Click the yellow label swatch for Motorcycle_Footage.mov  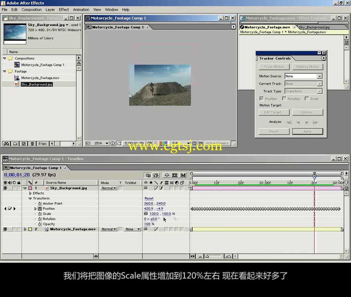point(30,229)
